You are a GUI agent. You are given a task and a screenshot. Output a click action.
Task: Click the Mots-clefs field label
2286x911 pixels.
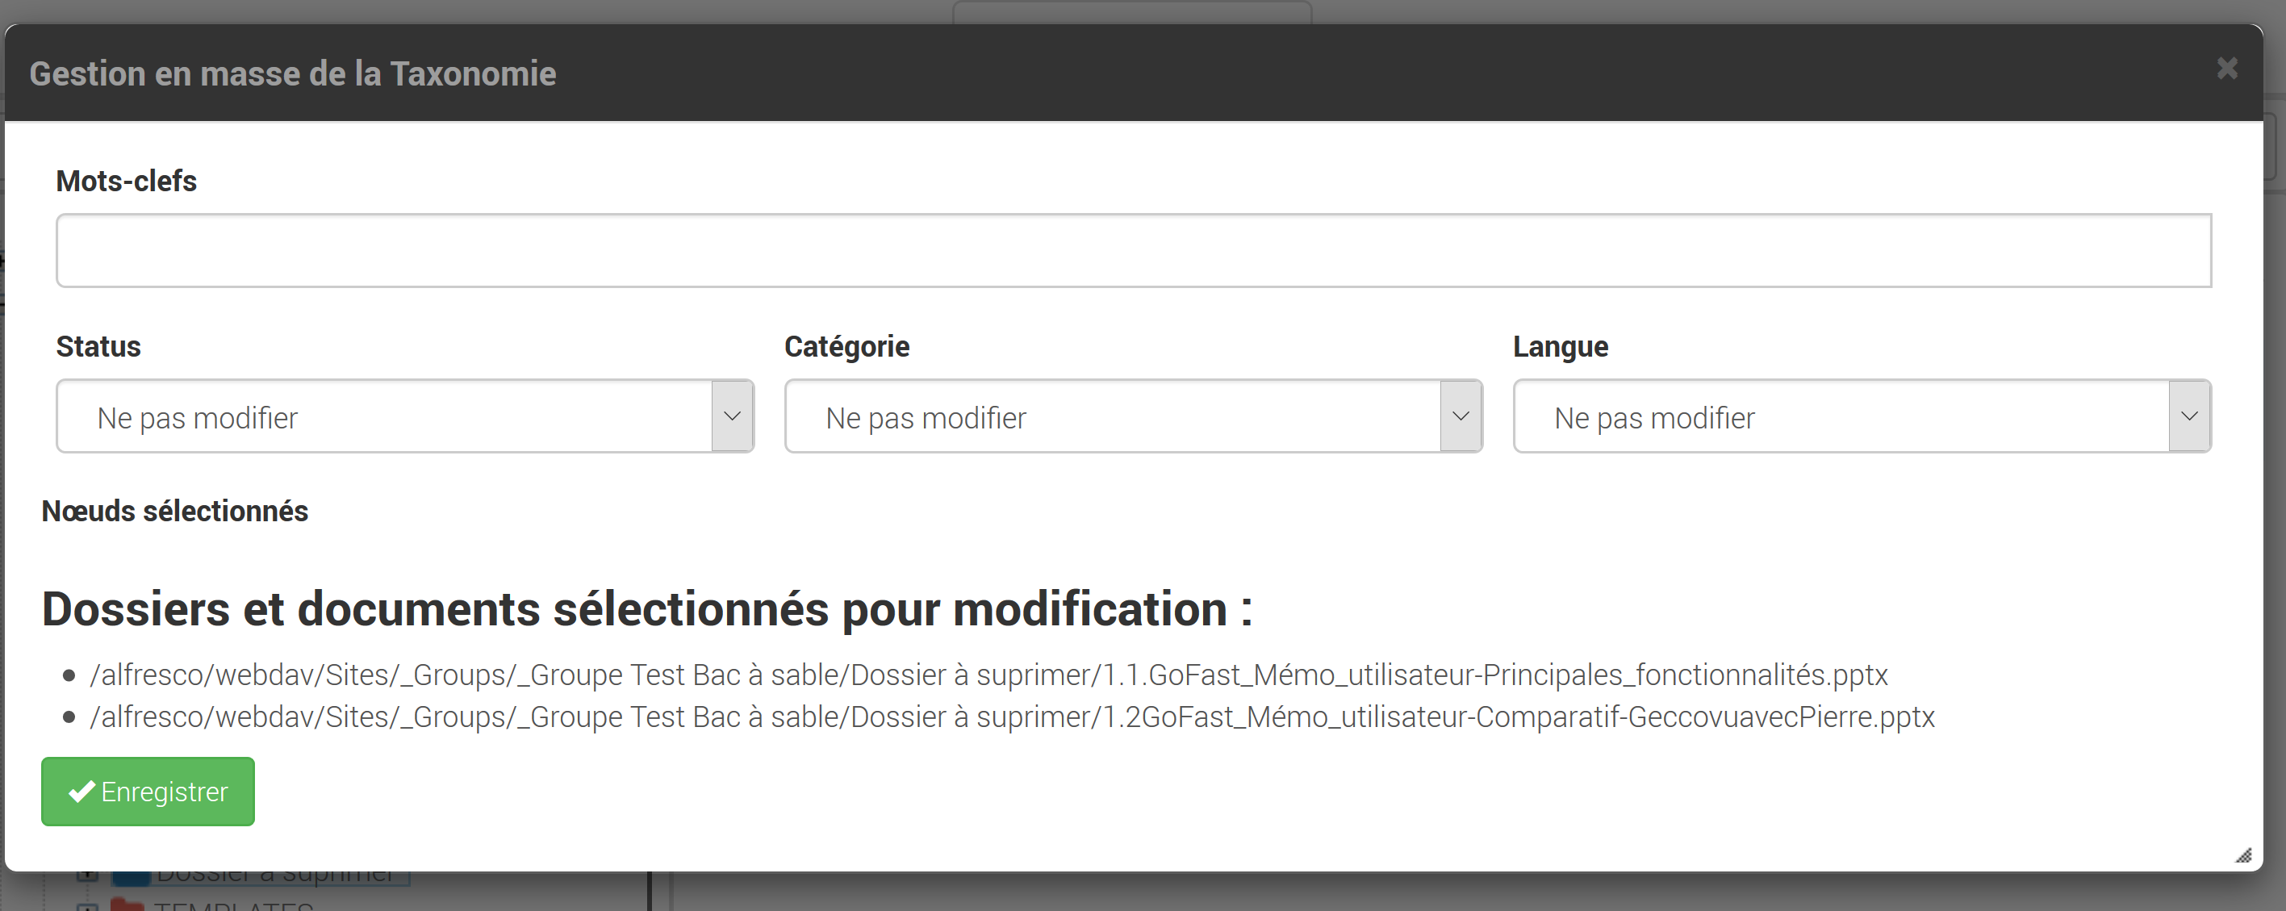126,181
